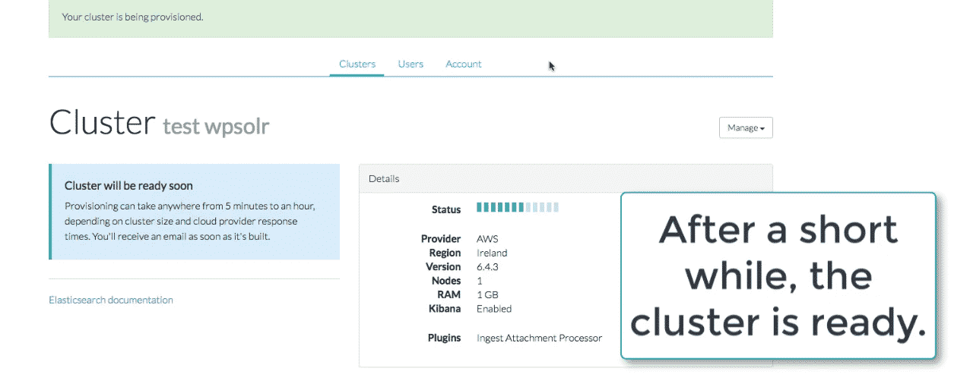The image size is (970, 390).
Task: Select the Ingest Attachment Processor plugin text
Action: point(539,338)
